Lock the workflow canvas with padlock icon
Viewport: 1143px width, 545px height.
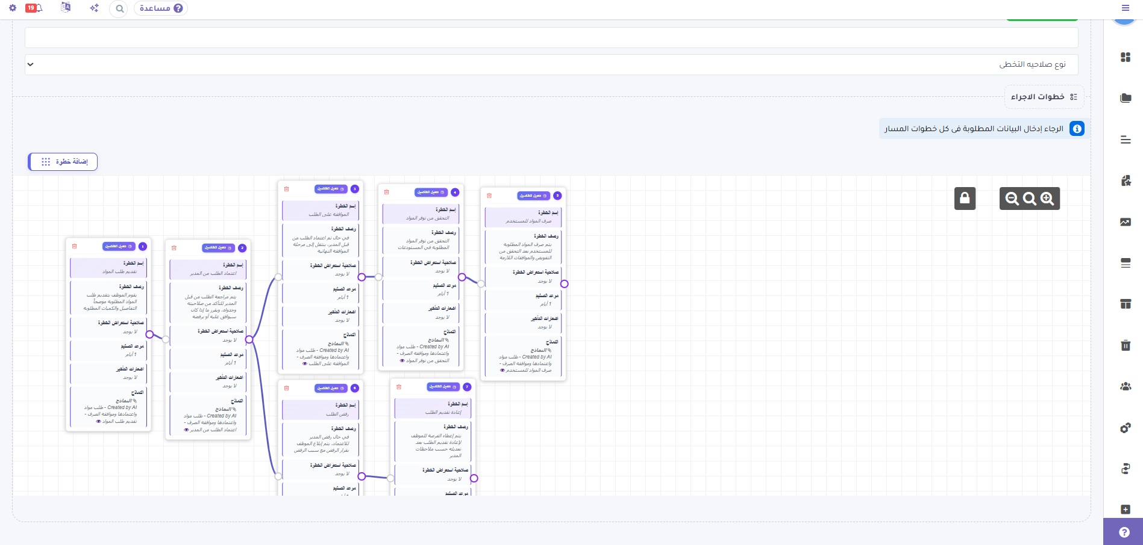click(x=965, y=199)
